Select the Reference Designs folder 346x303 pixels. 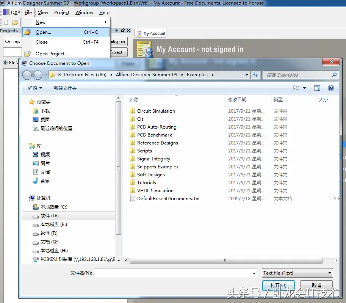157,143
